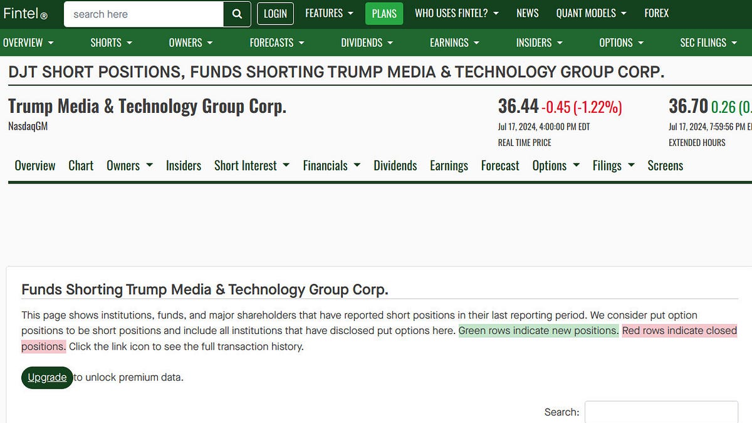Open the stock Owners tab dropdown

(130, 165)
